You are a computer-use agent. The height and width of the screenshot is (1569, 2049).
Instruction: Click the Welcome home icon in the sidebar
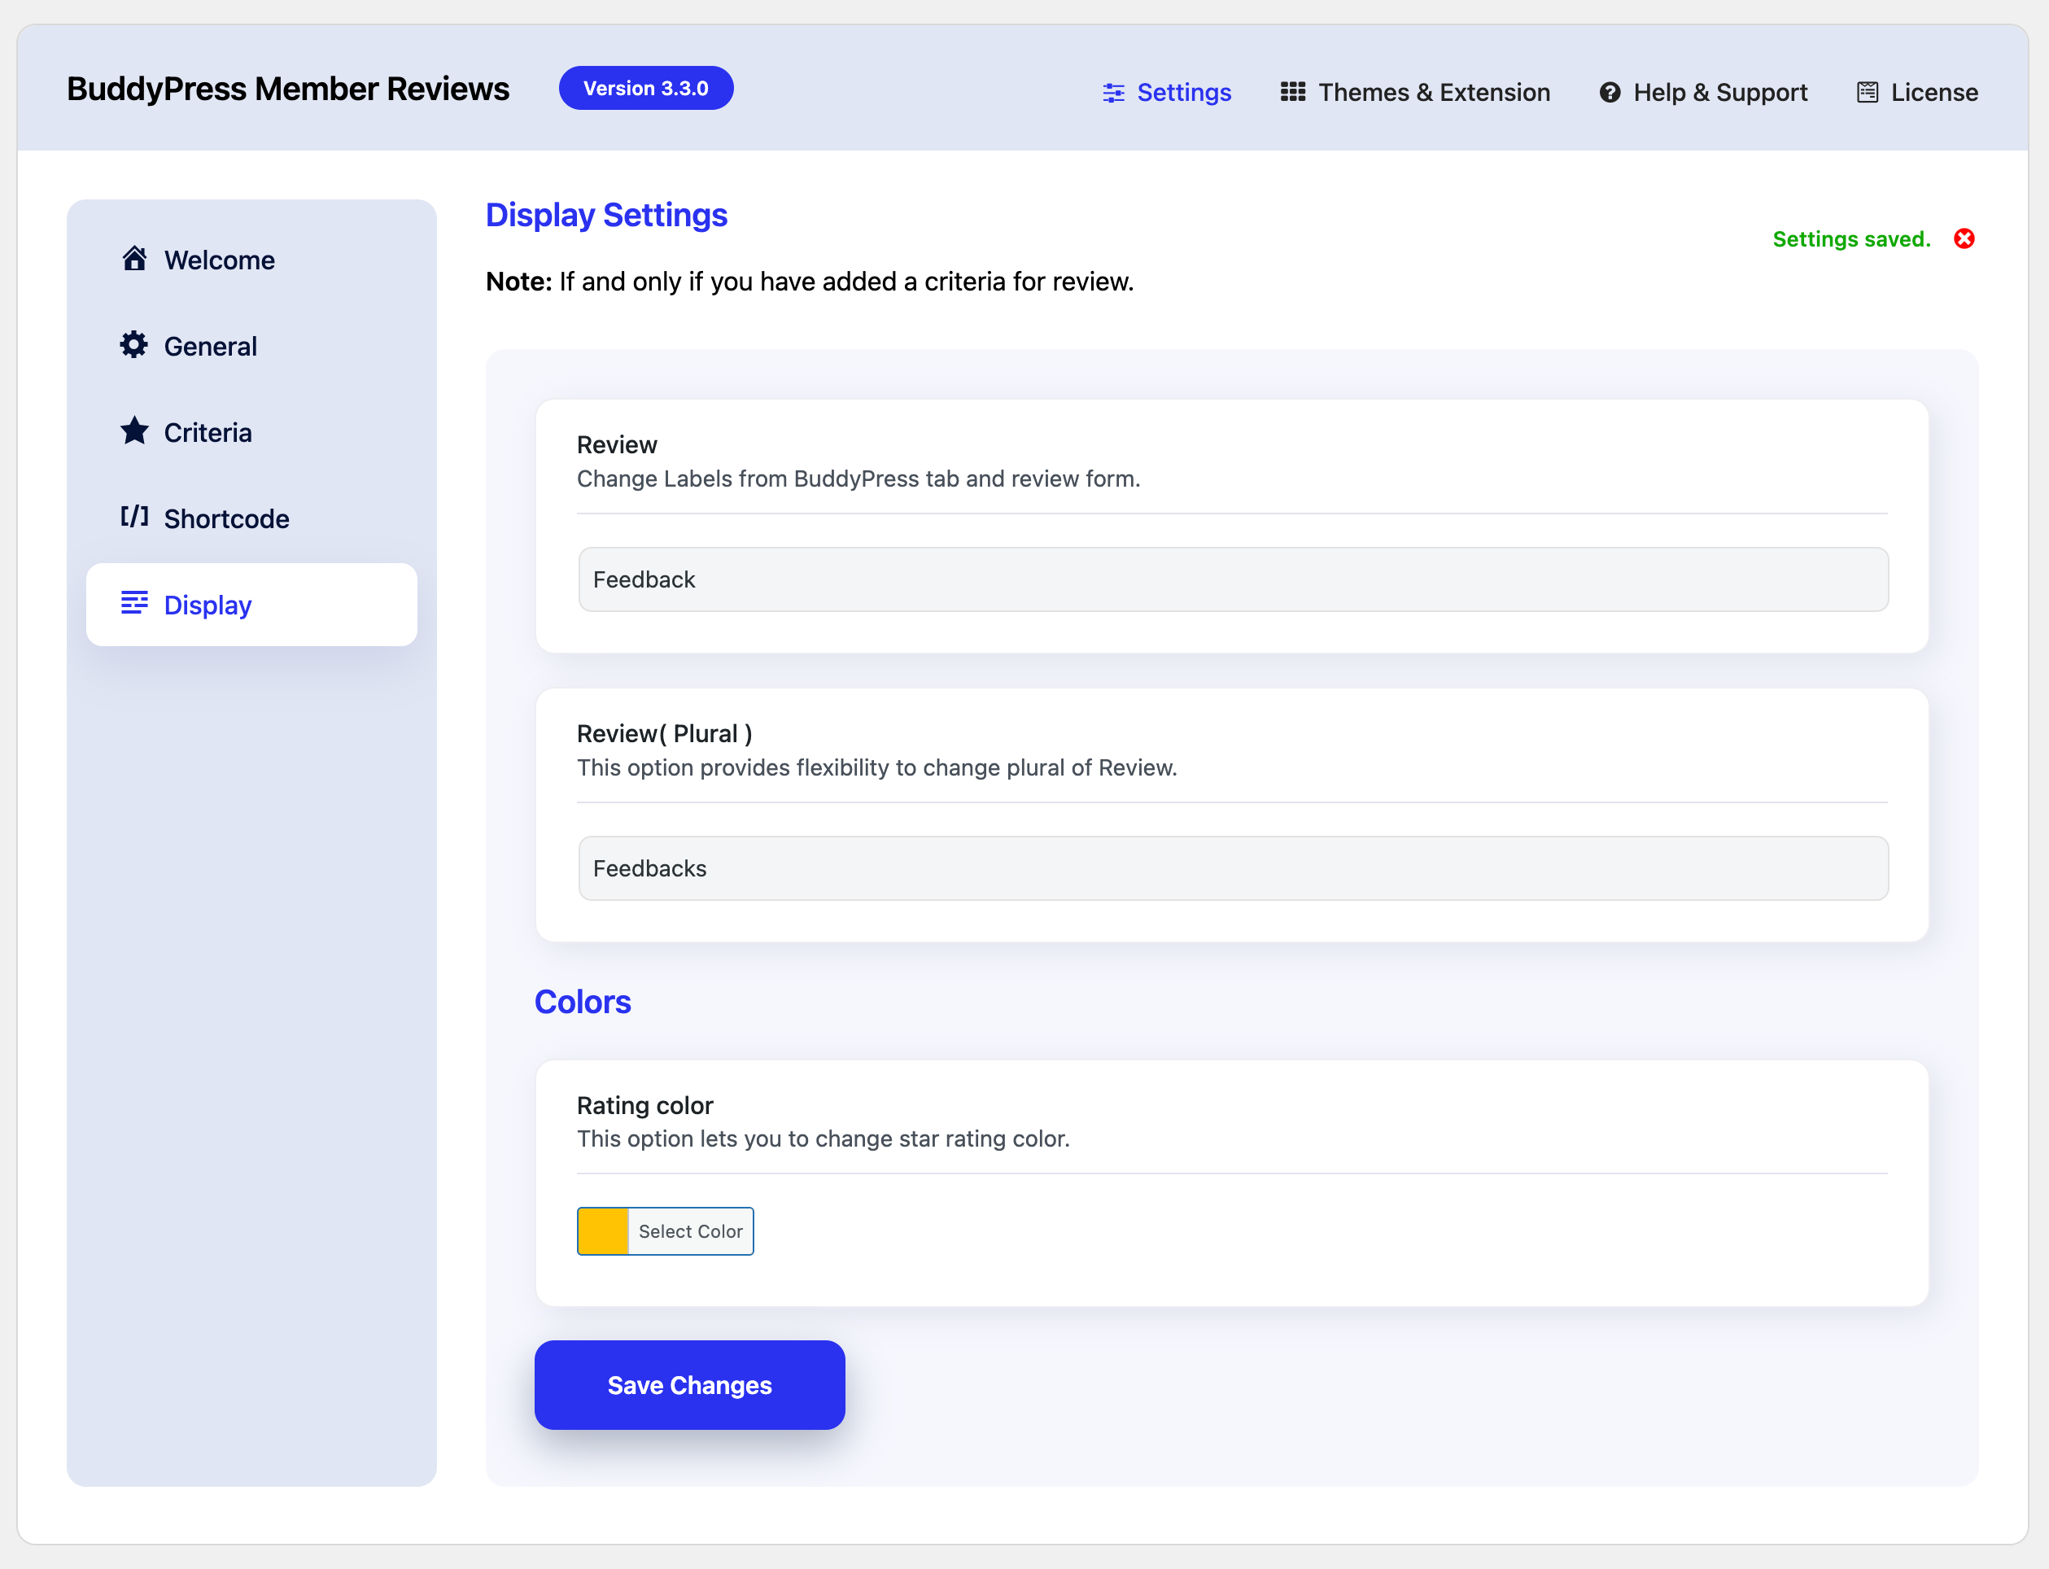134,259
